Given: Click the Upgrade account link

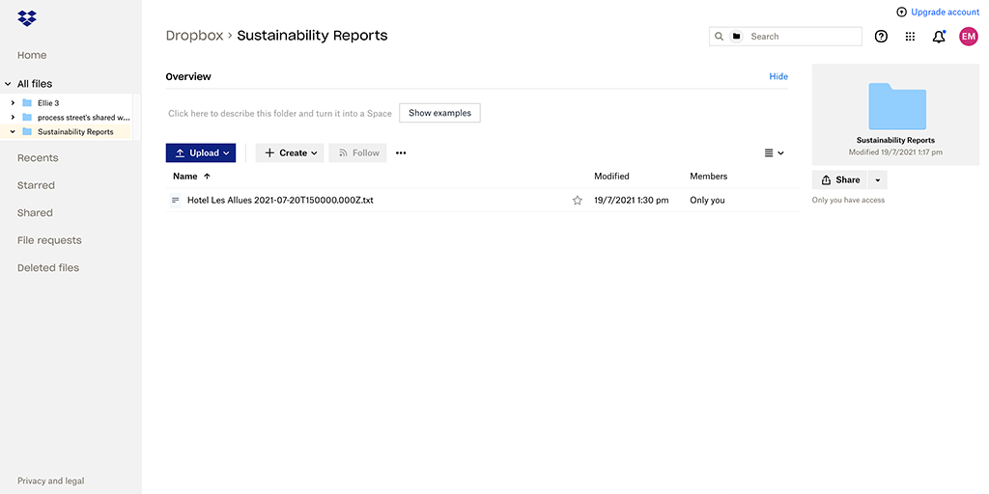Looking at the screenshot, I should point(945,12).
